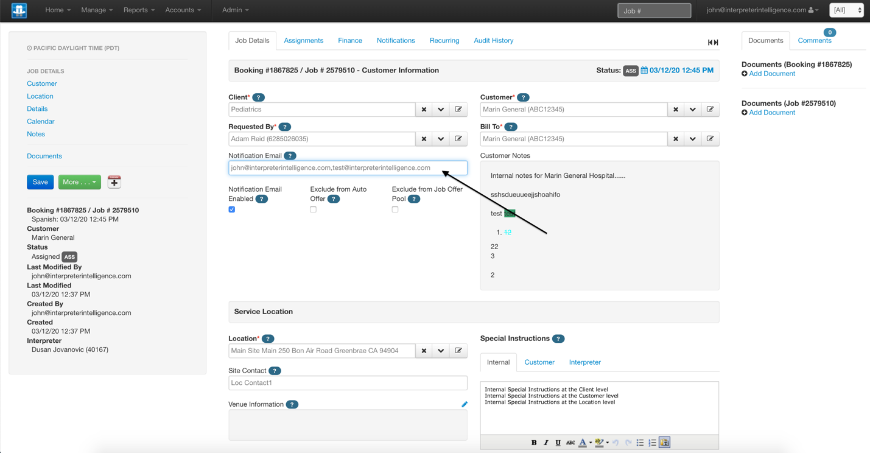This screenshot has width=870, height=453.
Task: Apply bold formatting in Special Instructions editor
Action: pos(534,442)
